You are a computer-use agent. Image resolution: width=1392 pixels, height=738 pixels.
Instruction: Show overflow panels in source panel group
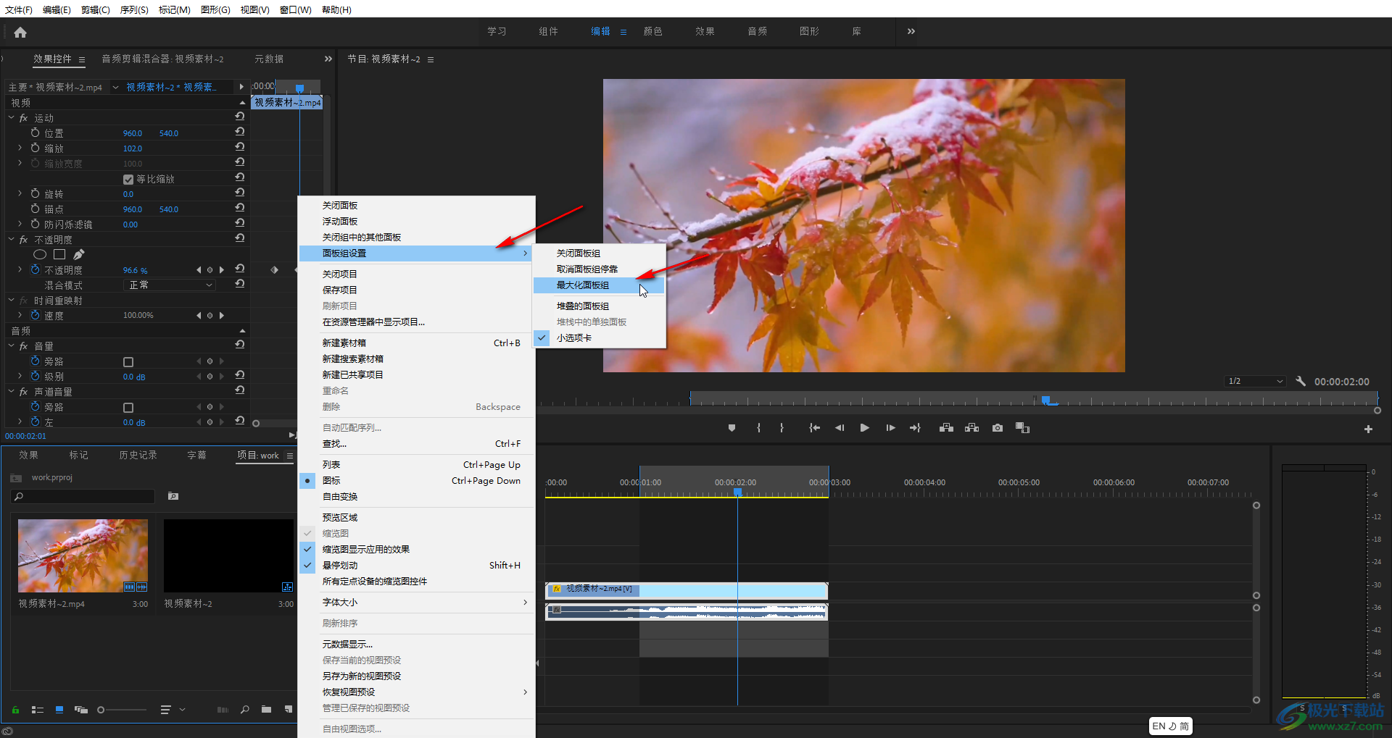point(328,59)
